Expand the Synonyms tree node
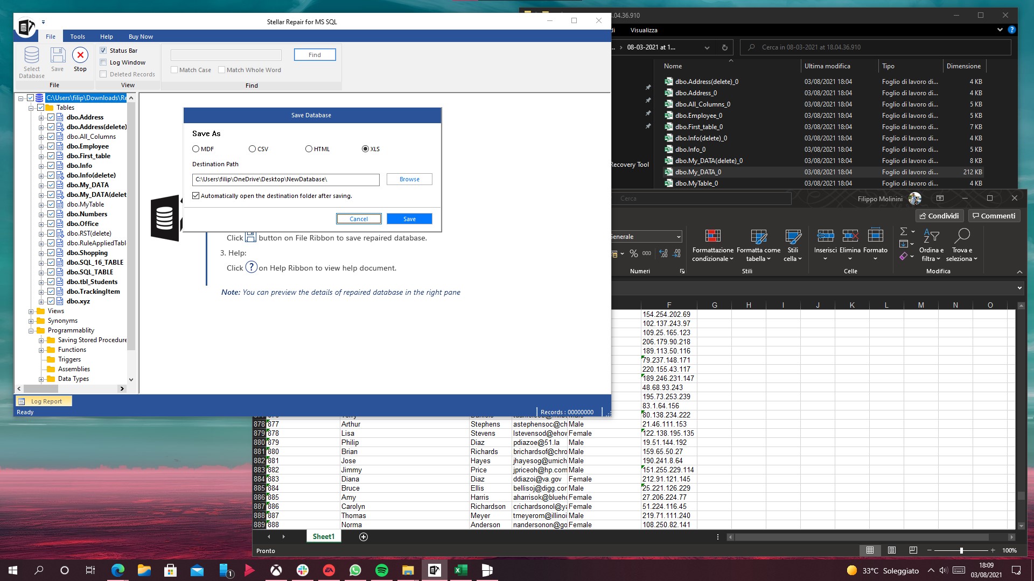 pos(31,321)
